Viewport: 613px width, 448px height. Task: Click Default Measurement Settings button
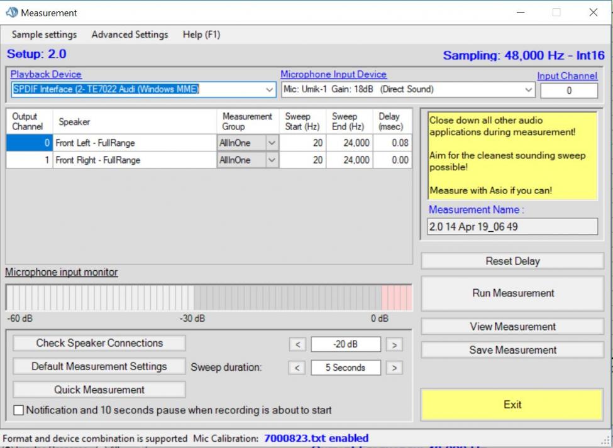pos(99,366)
